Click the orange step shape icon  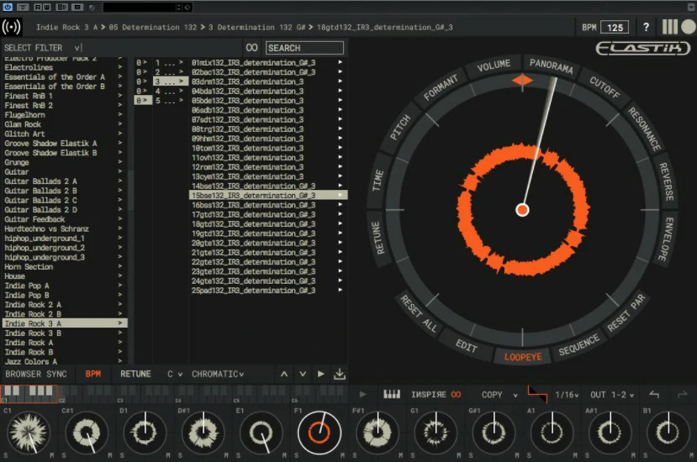[x=537, y=394]
